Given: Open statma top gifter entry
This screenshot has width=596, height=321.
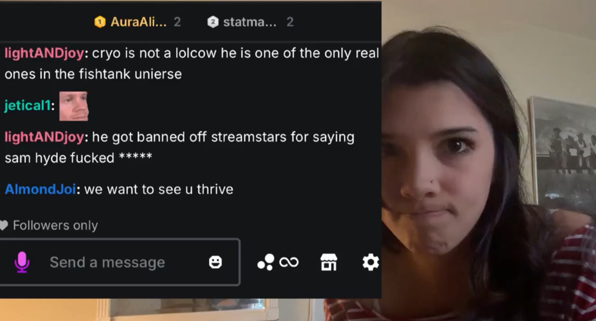Looking at the screenshot, I should click(x=251, y=22).
